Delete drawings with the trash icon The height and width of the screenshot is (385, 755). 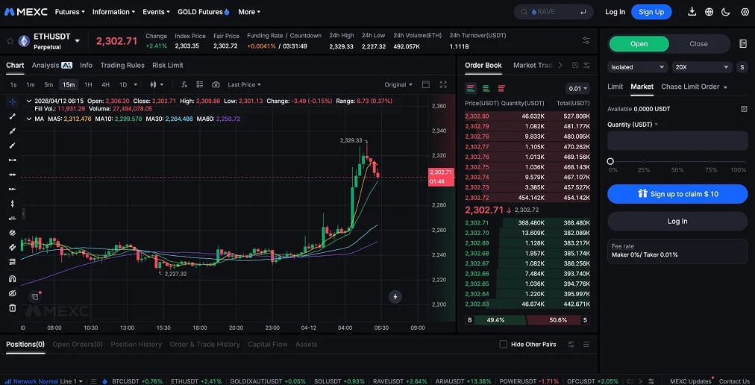coord(13,308)
